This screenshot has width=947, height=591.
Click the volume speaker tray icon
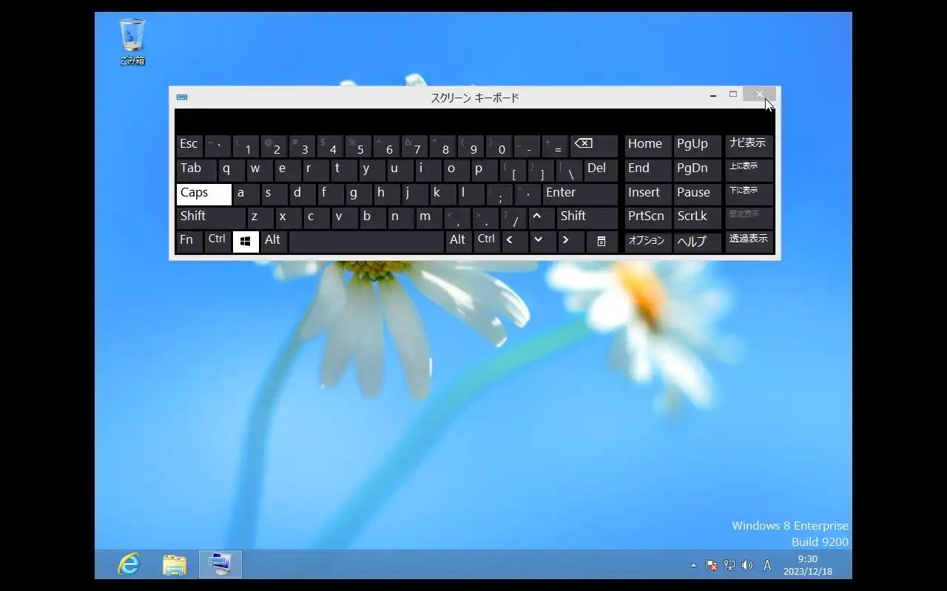coord(747,565)
